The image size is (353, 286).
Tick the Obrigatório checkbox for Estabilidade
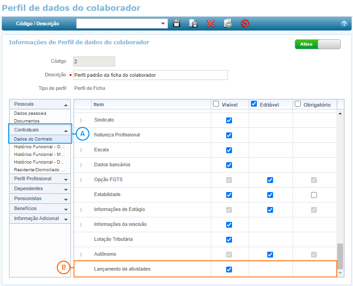pyautogui.click(x=314, y=195)
